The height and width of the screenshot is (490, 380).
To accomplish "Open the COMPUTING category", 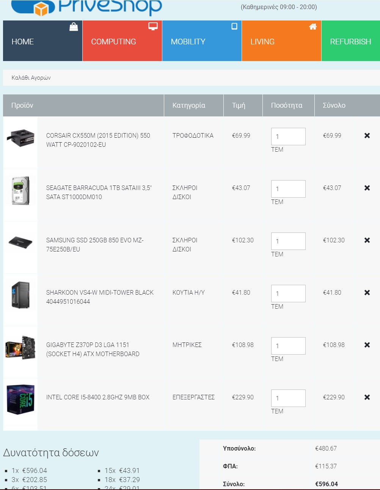I will [x=122, y=41].
